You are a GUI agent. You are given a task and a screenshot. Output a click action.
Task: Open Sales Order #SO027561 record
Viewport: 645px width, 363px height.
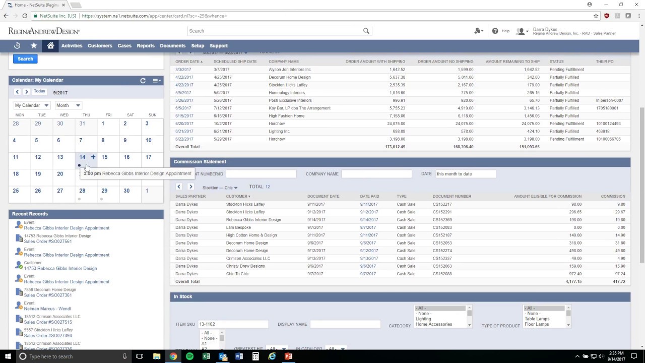pos(48,241)
